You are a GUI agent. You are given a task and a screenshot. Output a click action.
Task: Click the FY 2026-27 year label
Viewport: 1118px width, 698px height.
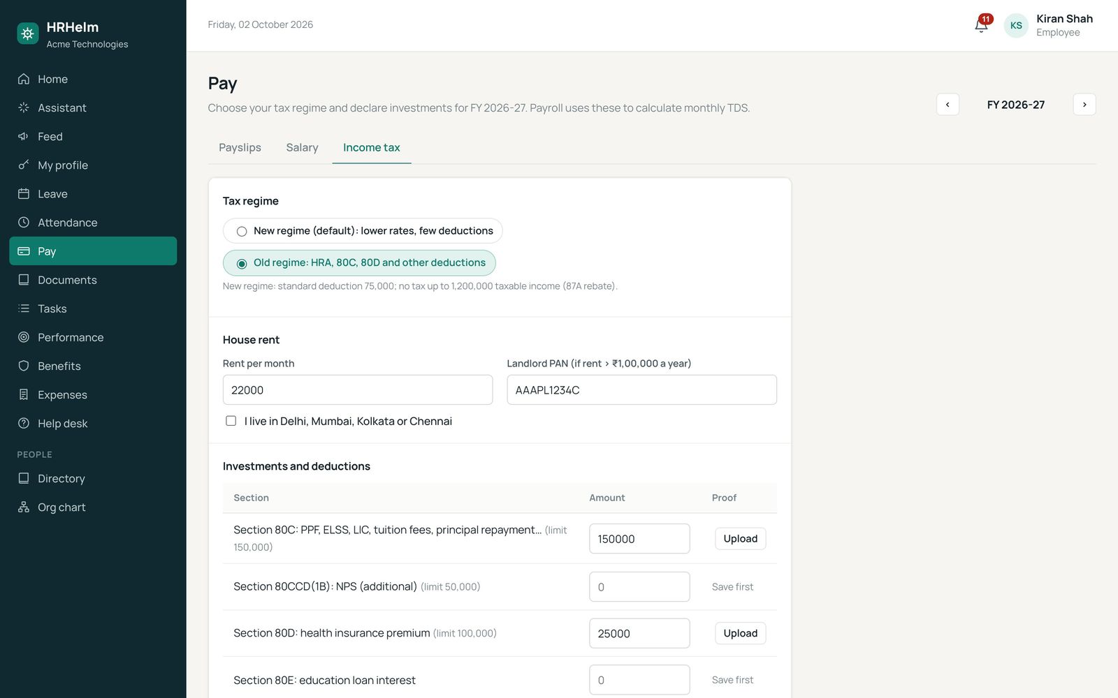pos(1016,105)
